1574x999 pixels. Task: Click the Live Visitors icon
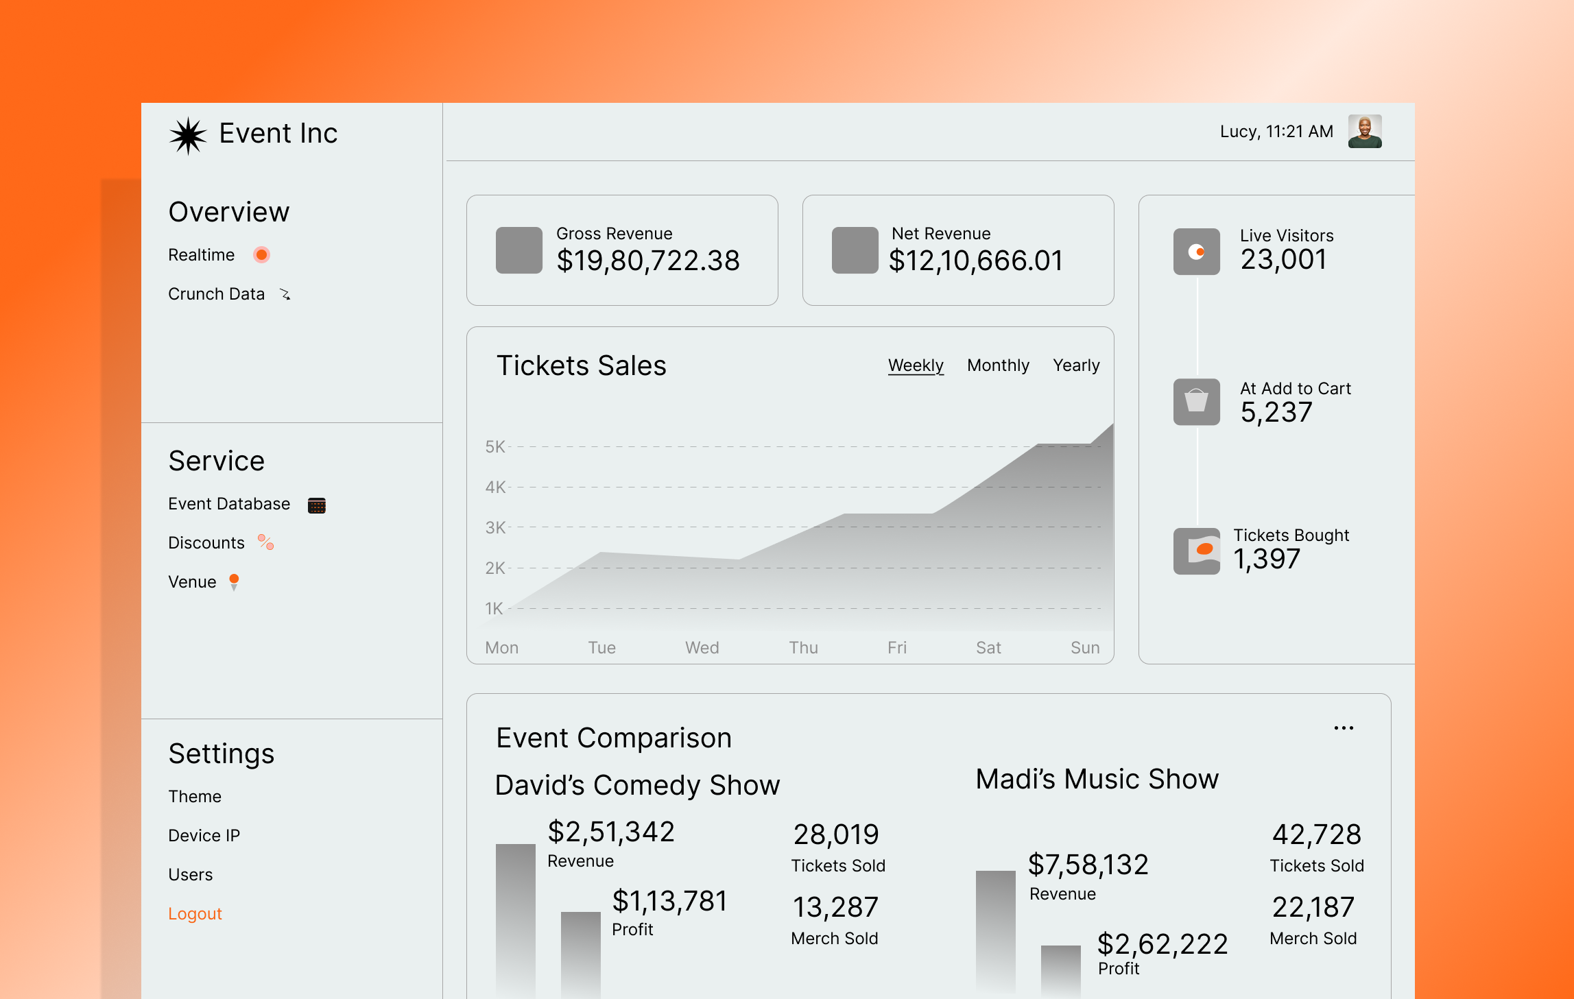tap(1195, 252)
